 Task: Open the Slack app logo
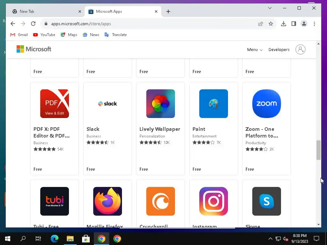107,104
